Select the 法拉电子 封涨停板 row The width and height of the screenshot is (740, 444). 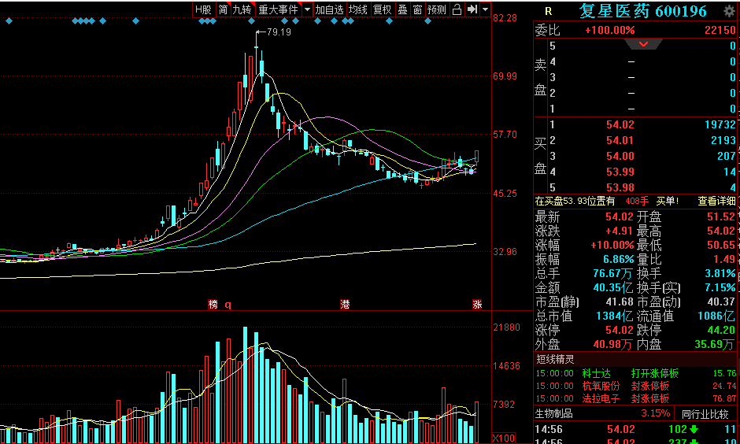click(x=636, y=398)
